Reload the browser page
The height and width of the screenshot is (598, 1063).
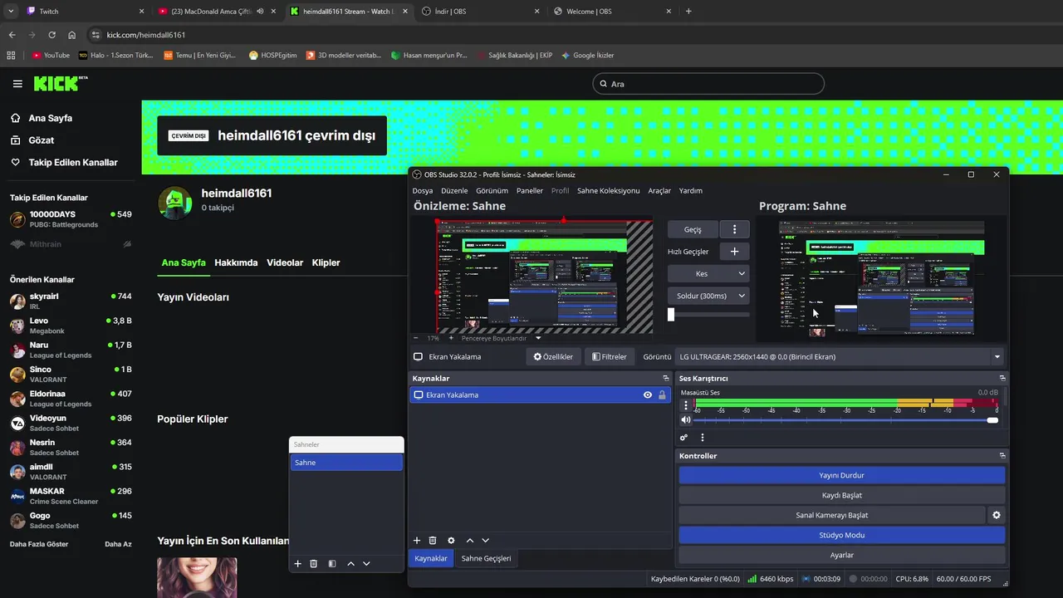tap(51, 35)
